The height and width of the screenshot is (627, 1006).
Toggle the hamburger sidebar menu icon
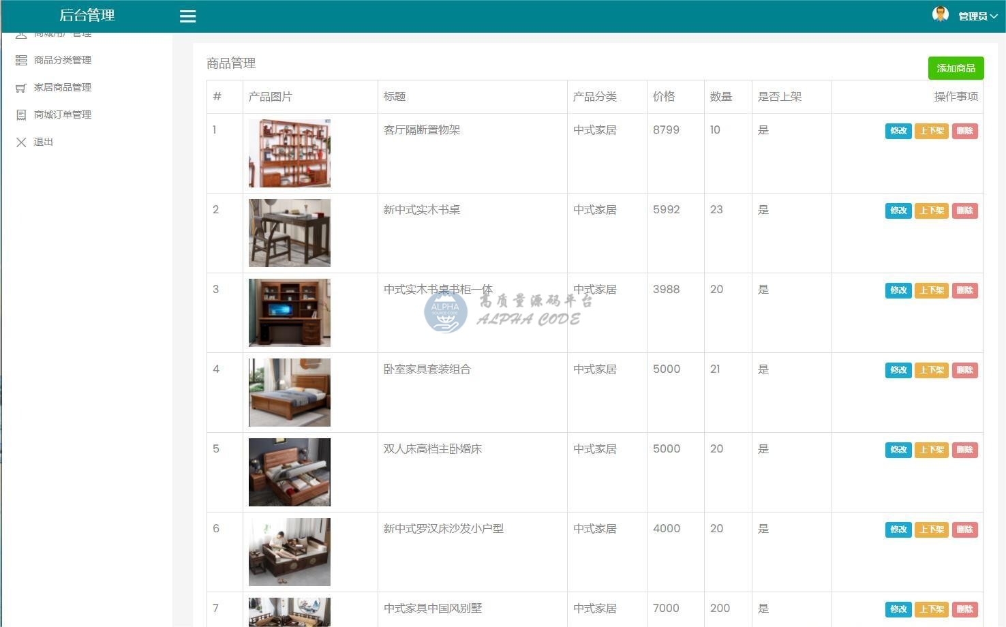(x=187, y=16)
